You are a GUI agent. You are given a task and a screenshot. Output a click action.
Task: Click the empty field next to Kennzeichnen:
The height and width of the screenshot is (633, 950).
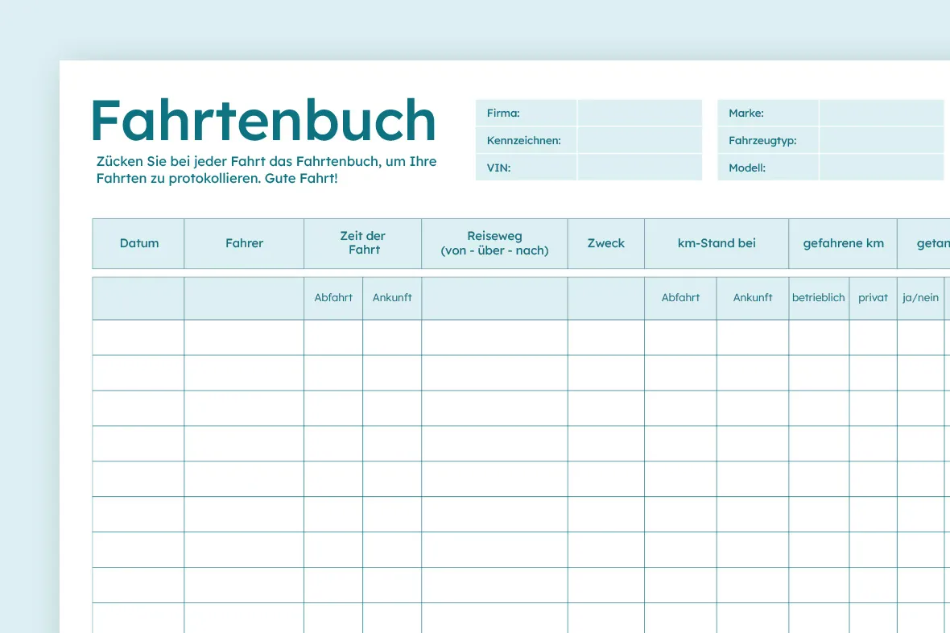[x=640, y=140]
